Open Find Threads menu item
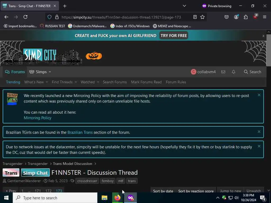Image resolution: width=271 pixels, height=203 pixels. click(x=62, y=82)
